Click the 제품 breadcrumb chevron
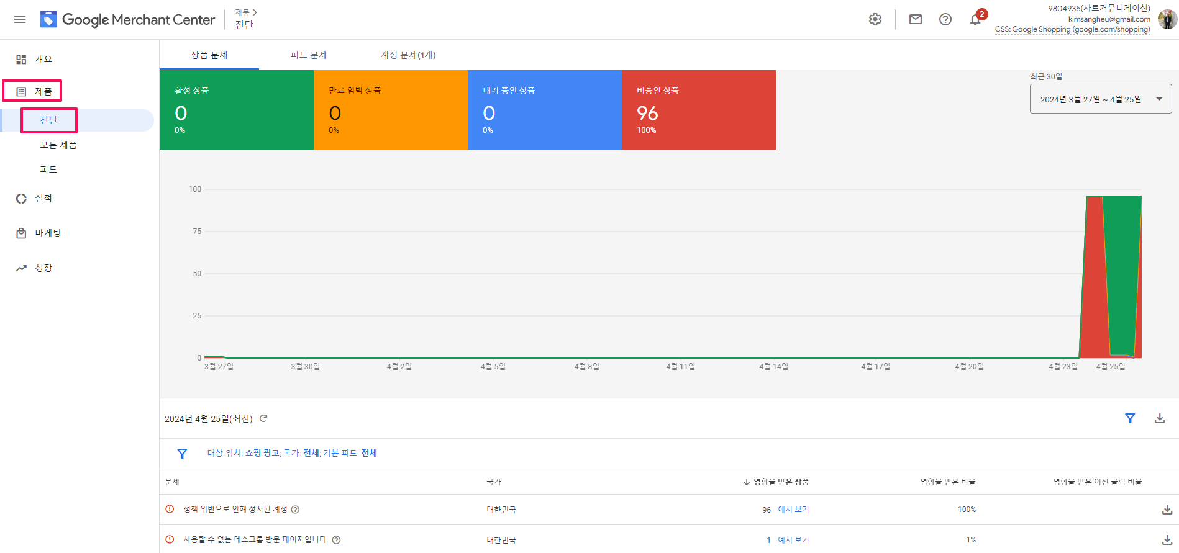The image size is (1179, 553). (x=255, y=12)
